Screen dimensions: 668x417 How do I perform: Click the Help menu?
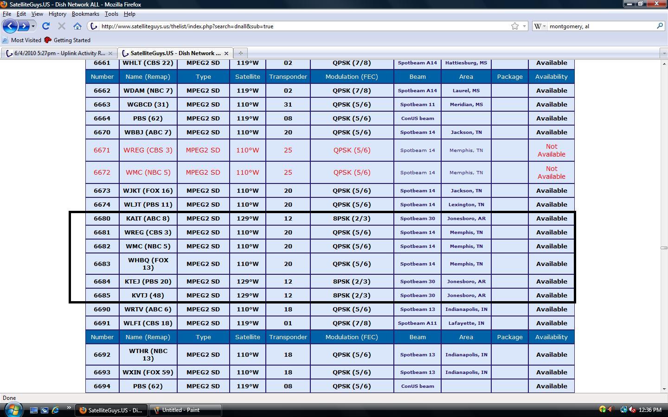pos(129,14)
